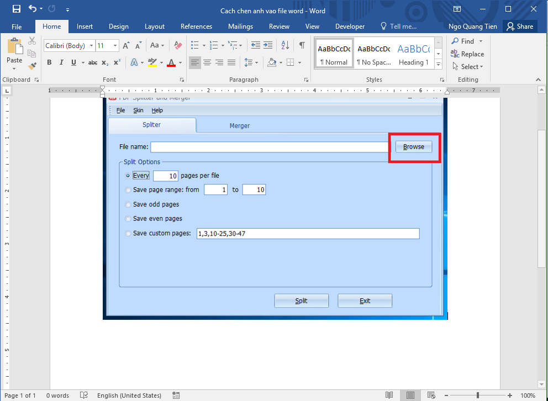Switch to the Layout tab

click(155, 27)
